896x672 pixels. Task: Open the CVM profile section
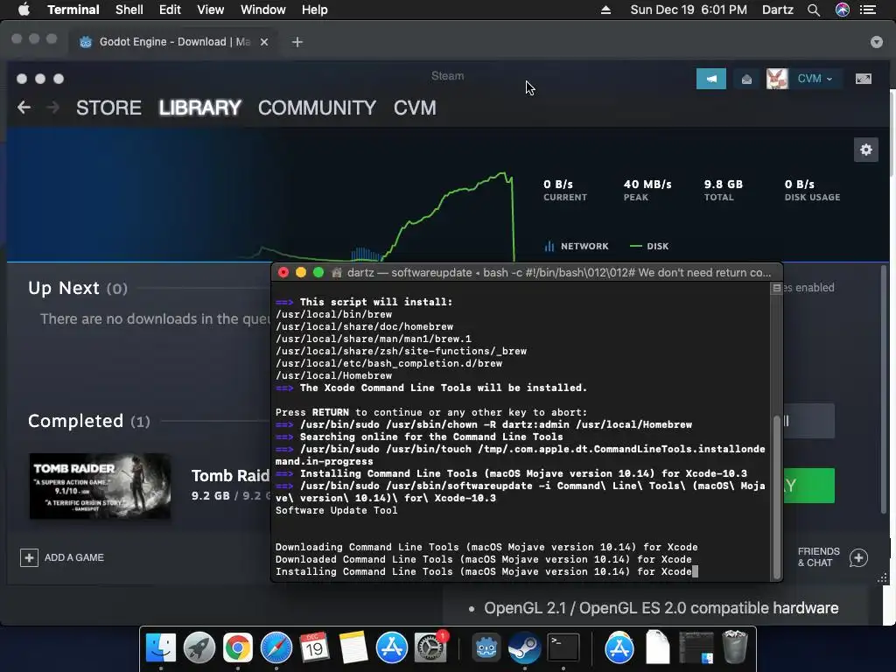pyautogui.click(x=415, y=108)
